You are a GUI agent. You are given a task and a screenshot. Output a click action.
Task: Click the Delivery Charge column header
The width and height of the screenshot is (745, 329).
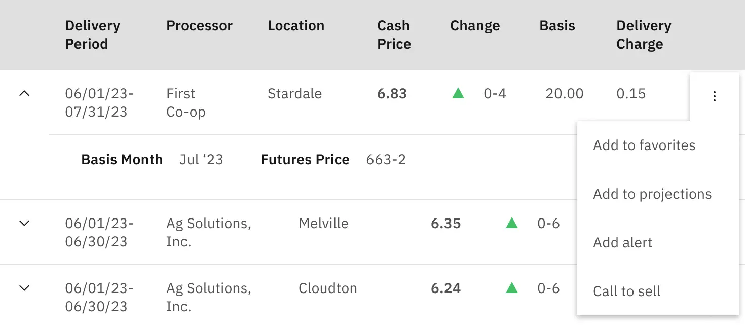[x=644, y=34]
